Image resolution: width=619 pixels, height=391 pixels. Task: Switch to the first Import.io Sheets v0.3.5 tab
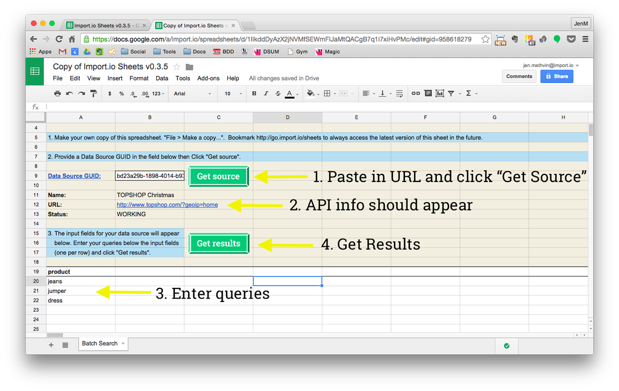(x=107, y=25)
